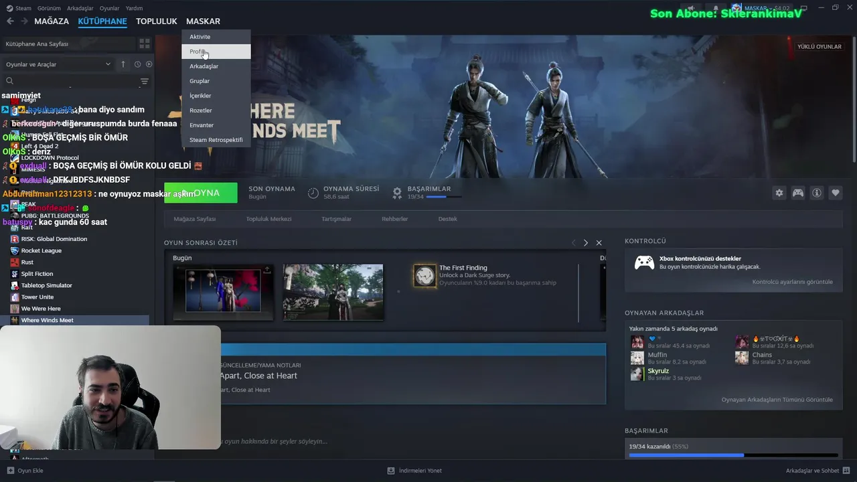
Task: Click Rust game icon in list
Action: tap(15, 262)
